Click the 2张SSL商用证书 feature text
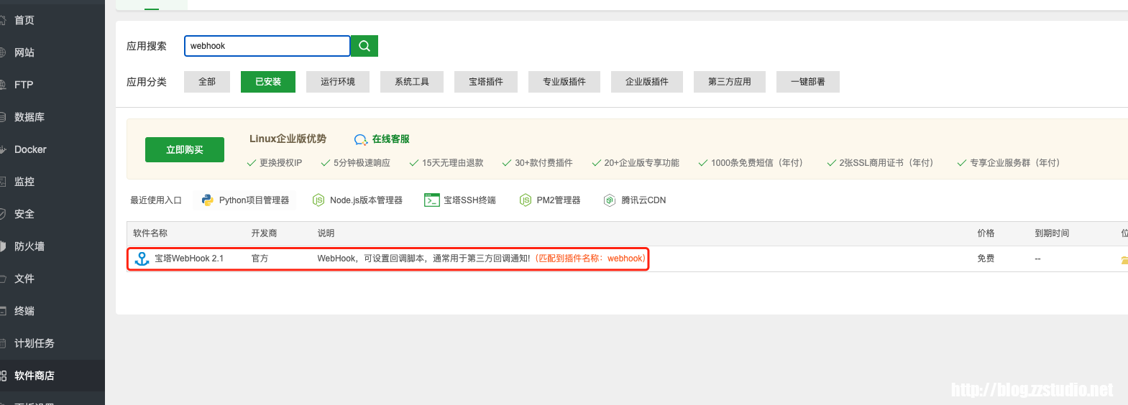 click(886, 163)
